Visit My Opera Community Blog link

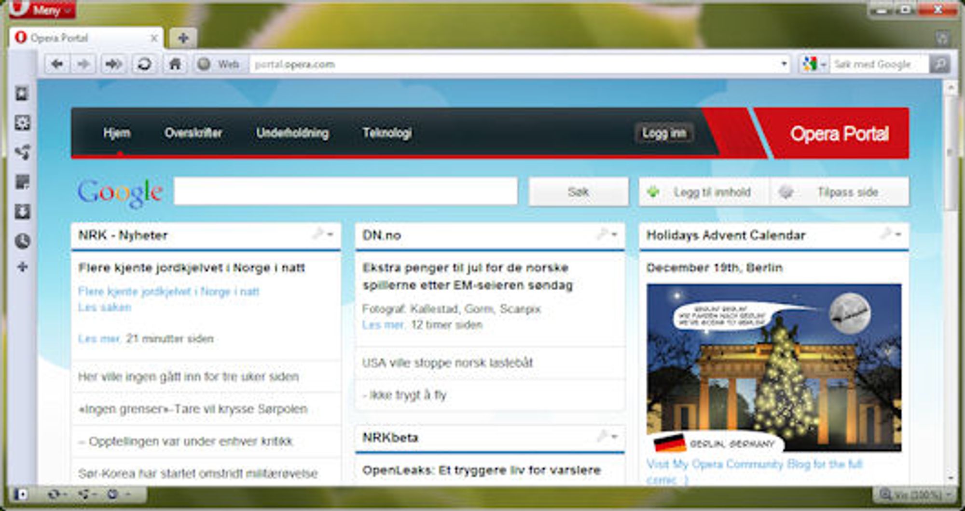point(754,471)
